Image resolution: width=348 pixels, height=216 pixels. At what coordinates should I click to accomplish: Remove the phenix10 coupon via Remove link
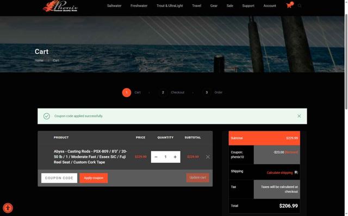291,152
